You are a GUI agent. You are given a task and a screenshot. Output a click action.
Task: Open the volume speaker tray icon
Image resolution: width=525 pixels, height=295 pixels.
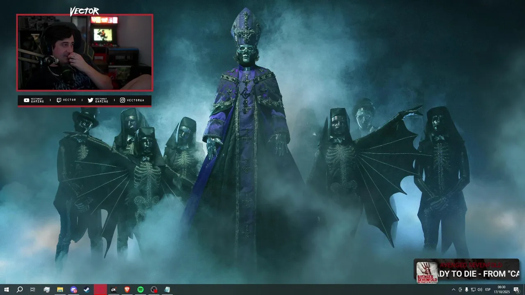[x=480, y=290]
